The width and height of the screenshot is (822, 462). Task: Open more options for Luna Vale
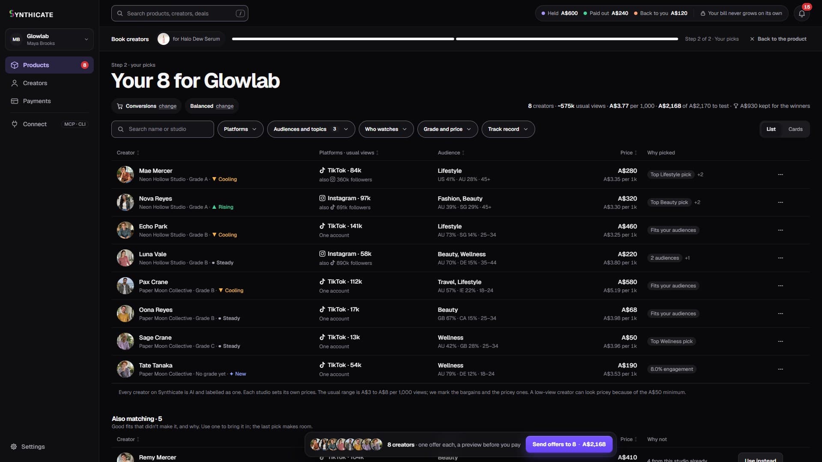[x=780, y=258]
